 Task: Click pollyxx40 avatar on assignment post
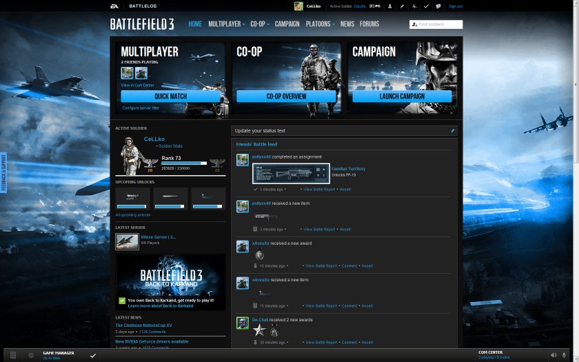click(243, 160)
